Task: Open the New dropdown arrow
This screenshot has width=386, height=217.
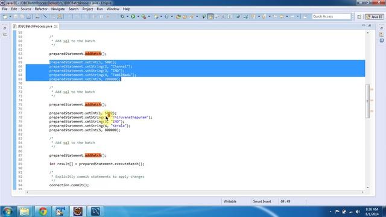Action: coord(10,16)
